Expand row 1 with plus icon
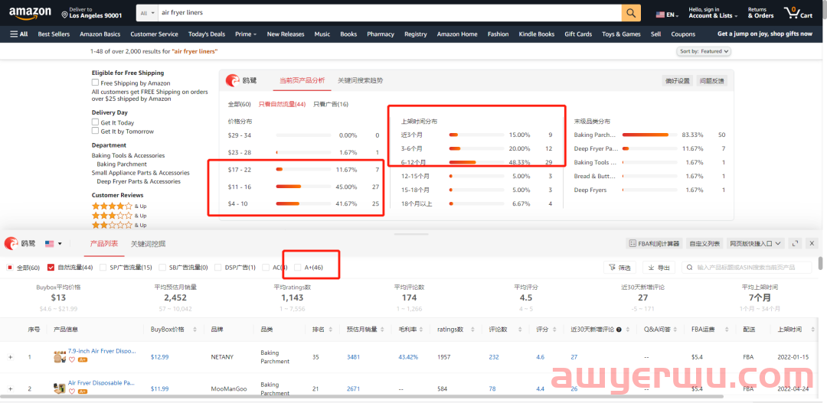The image size is (827, 403). click(x=10, y=357)
